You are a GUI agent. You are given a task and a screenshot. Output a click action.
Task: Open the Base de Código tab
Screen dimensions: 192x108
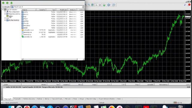(x=91, y=99)
